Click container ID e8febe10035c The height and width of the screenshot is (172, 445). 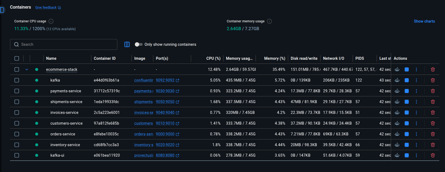coord(106,134)
